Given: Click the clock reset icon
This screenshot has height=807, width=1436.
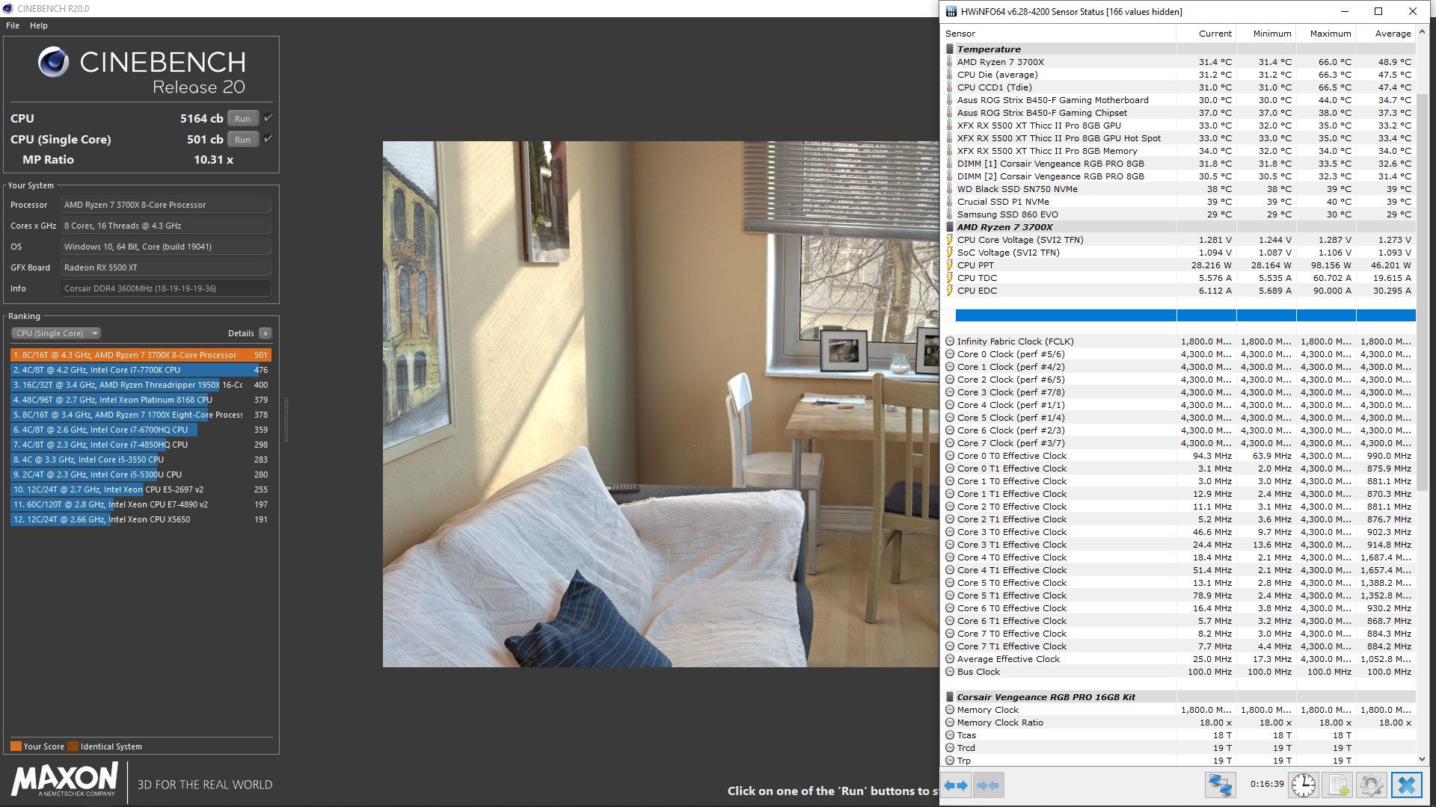Looking at the screenshot, I should coord(1304,785).
